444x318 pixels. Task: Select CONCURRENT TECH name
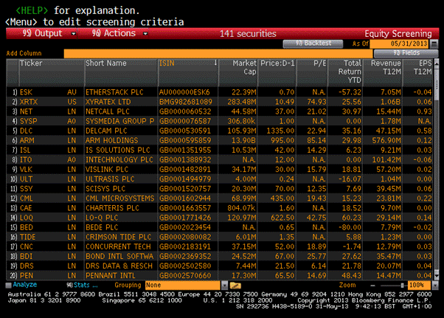[118, 246]
